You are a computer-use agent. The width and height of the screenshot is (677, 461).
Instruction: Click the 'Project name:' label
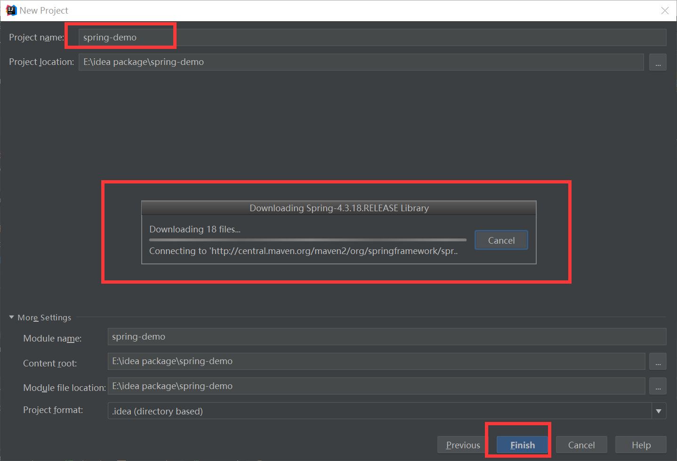(x=37, y=38)
